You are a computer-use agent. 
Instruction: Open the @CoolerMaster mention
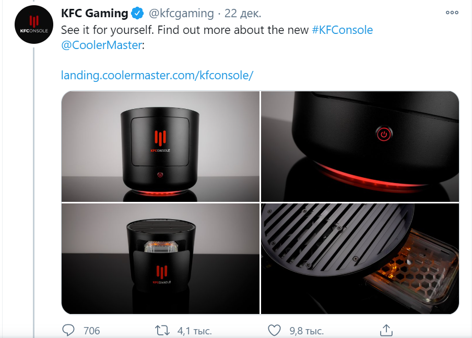click(x=101, y=45)
